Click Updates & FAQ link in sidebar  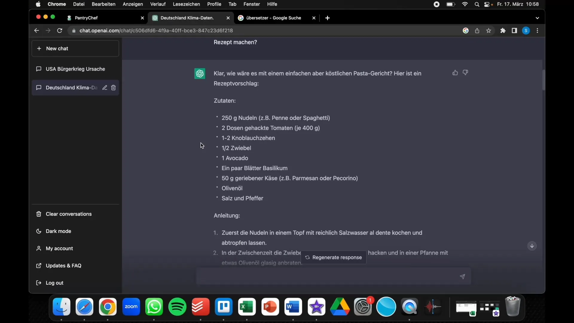coord(63,265)
